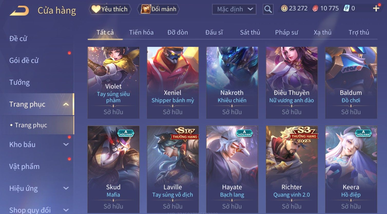Open Đổi mảnh chest exchange
387x214 pixels.
pos(159,9)
